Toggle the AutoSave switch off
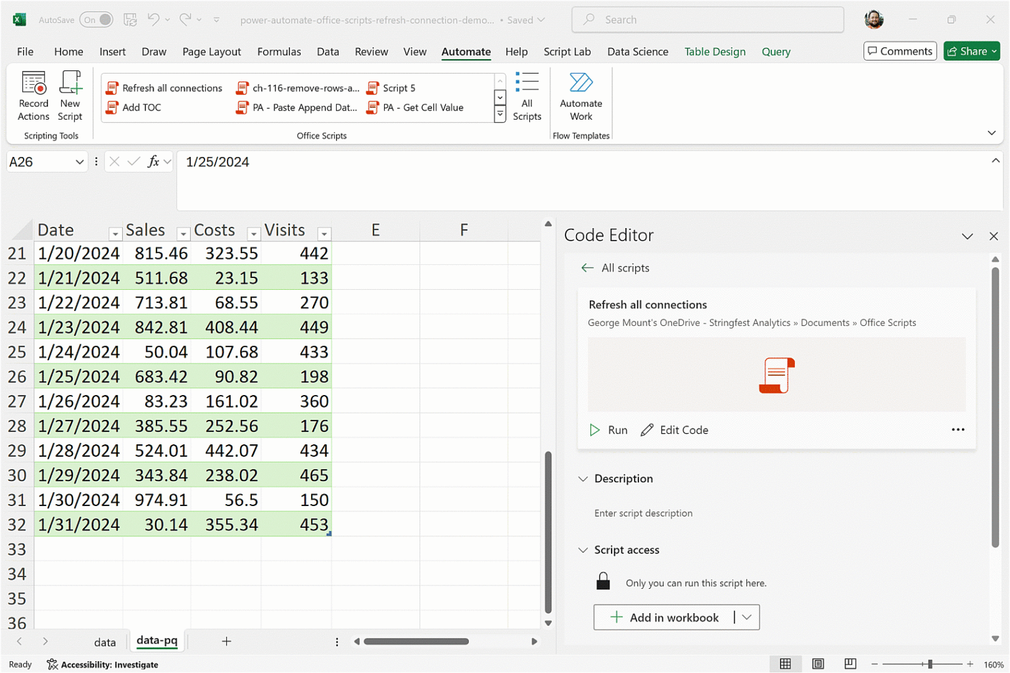This screenshot has height=673, width=1010. [96, 20]
